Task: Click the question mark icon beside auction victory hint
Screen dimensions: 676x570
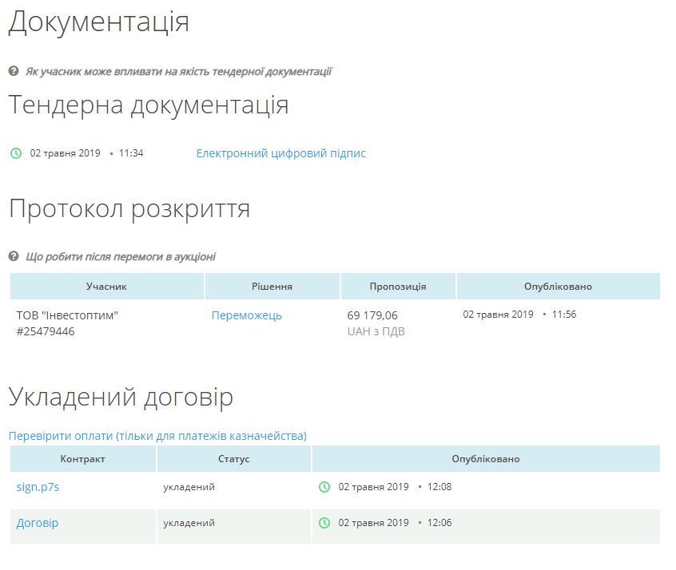Action: tap(14, 256)
